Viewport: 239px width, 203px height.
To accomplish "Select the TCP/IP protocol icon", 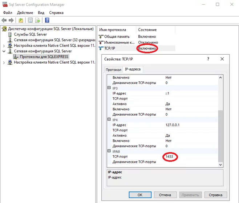I will [x=101, y=48].
